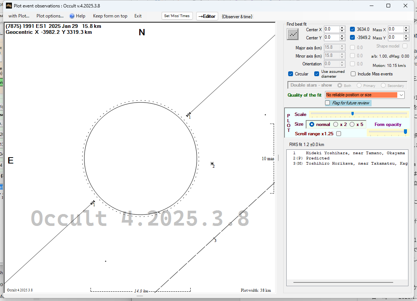The image size is (417, 301).
Task: Click the Set 'Miss' Times button
Action: [177, 16]
